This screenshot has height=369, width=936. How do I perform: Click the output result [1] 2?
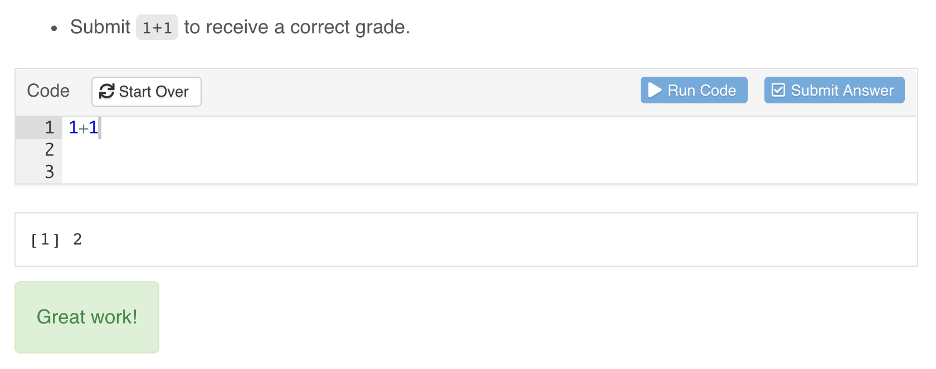[56, 240]
